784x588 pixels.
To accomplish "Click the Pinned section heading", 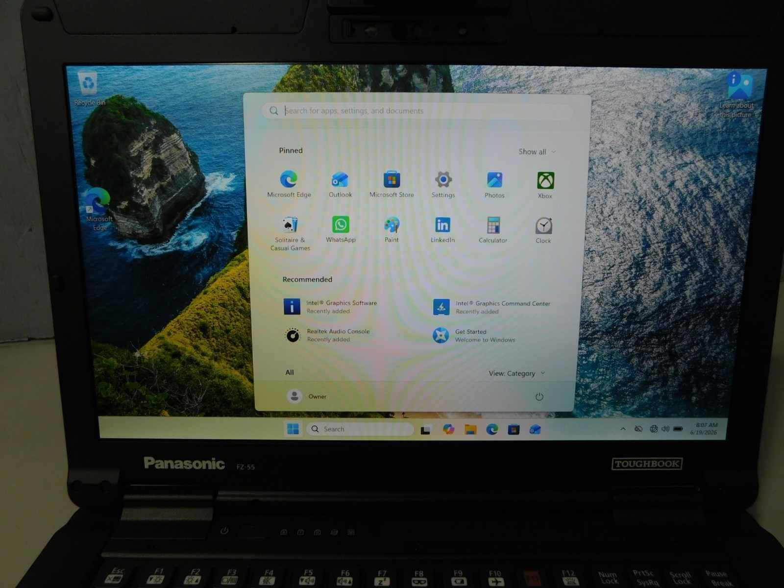I will [x=291, y=150].
